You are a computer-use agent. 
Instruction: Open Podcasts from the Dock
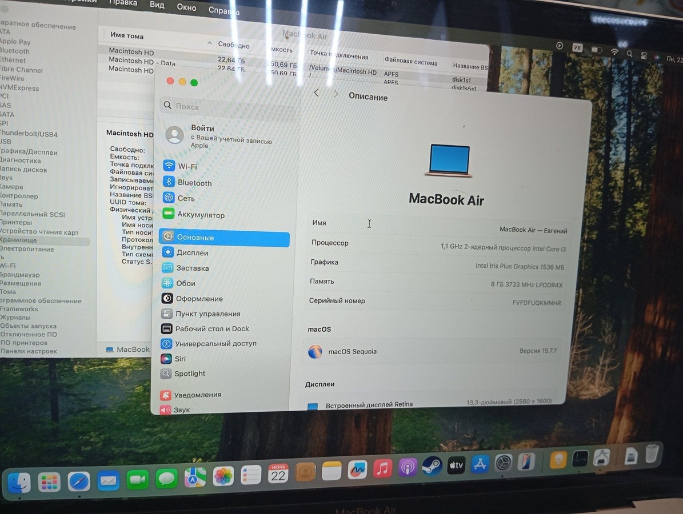(x=408, y=468)
